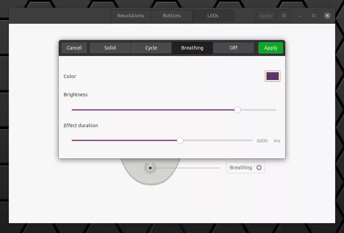Click the greyed Apply header button
The height and width of the screenshot is (233, 344).
tap(266, 16)
